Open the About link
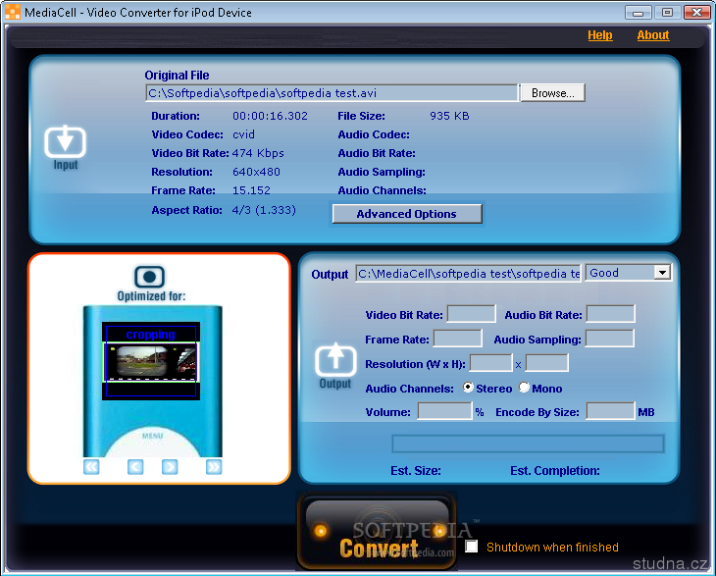 (x=653, y=35)
